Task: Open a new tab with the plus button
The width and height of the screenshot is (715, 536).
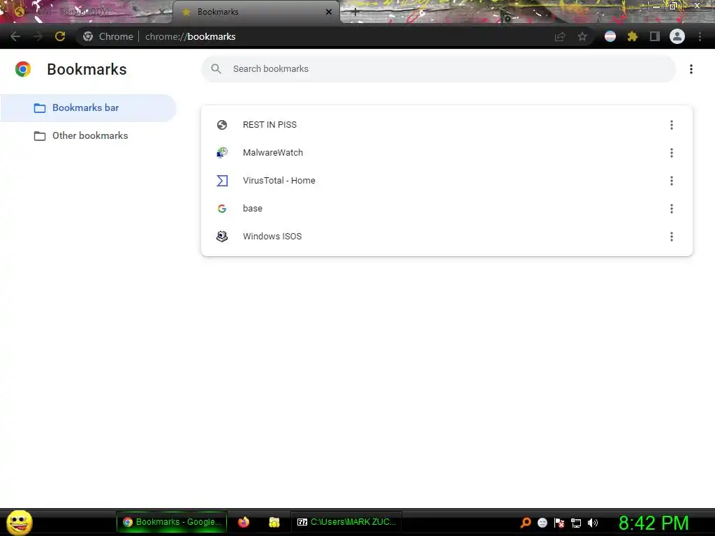Action: 355,13
